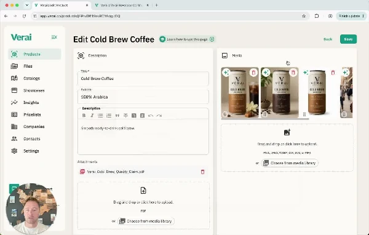Open the Verai_Cold_Brew_Quality_Claim.pdf attachment

116,172
